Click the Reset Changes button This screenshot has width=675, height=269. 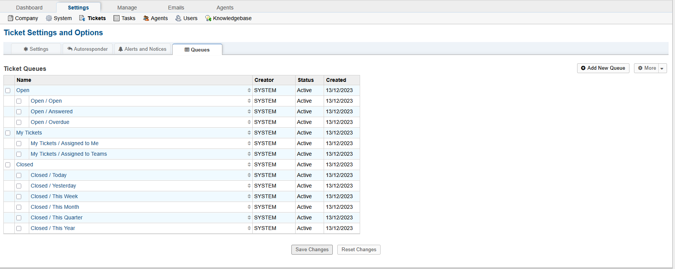(x=359, y=250)
